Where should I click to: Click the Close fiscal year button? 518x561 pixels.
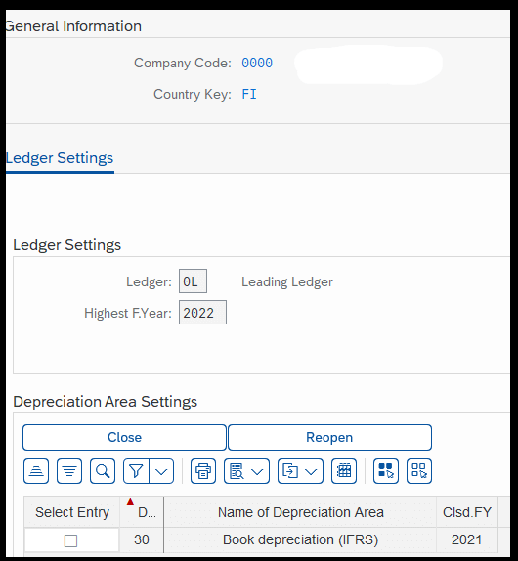[x=124, y=437]
